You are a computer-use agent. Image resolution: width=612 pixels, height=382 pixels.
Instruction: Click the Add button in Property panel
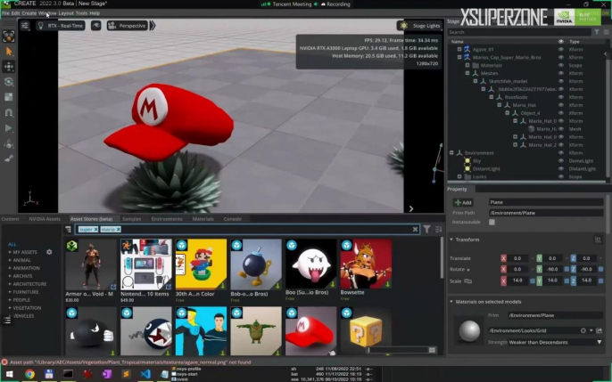(x=464, y=202)
